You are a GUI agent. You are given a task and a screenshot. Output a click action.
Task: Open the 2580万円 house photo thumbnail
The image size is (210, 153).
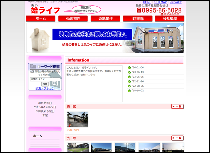pos(77,119)
